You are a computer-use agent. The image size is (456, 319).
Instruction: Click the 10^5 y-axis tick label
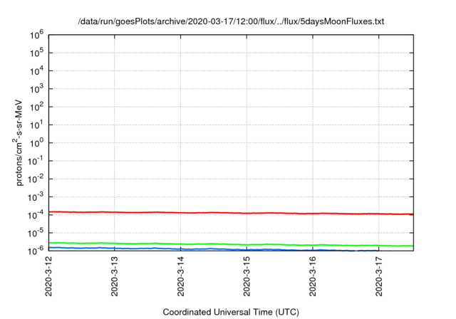point(36,53)
